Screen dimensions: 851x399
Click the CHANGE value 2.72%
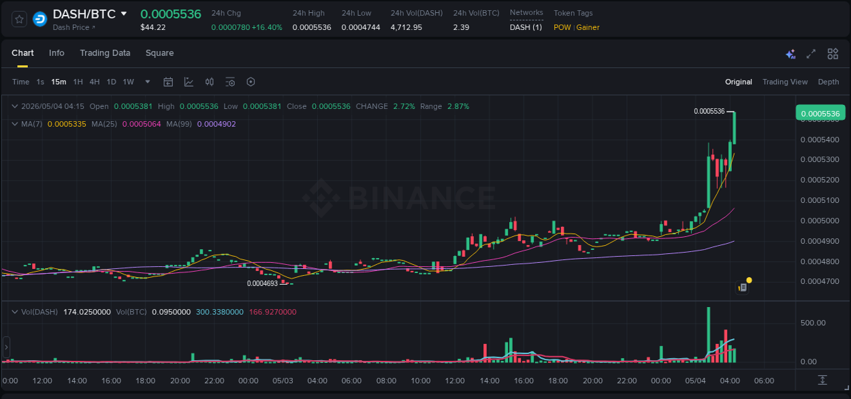pos(404,106)
